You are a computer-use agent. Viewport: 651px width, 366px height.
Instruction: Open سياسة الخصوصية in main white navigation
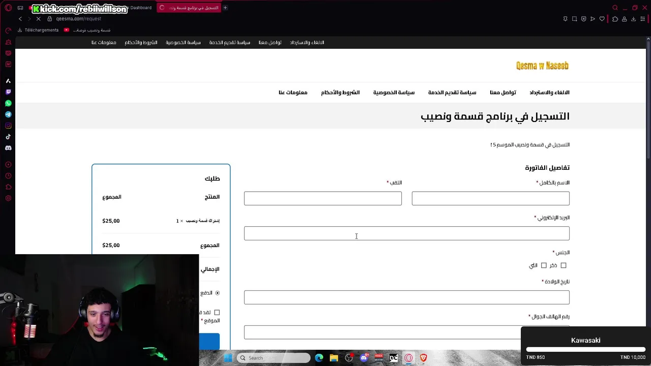[x=394, y=93]
